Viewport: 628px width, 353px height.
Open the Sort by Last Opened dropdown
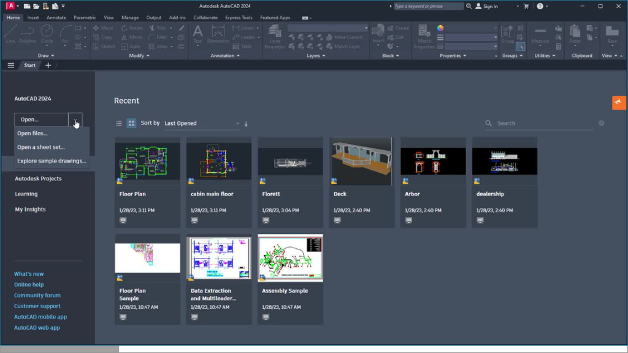tap(202, 123)
